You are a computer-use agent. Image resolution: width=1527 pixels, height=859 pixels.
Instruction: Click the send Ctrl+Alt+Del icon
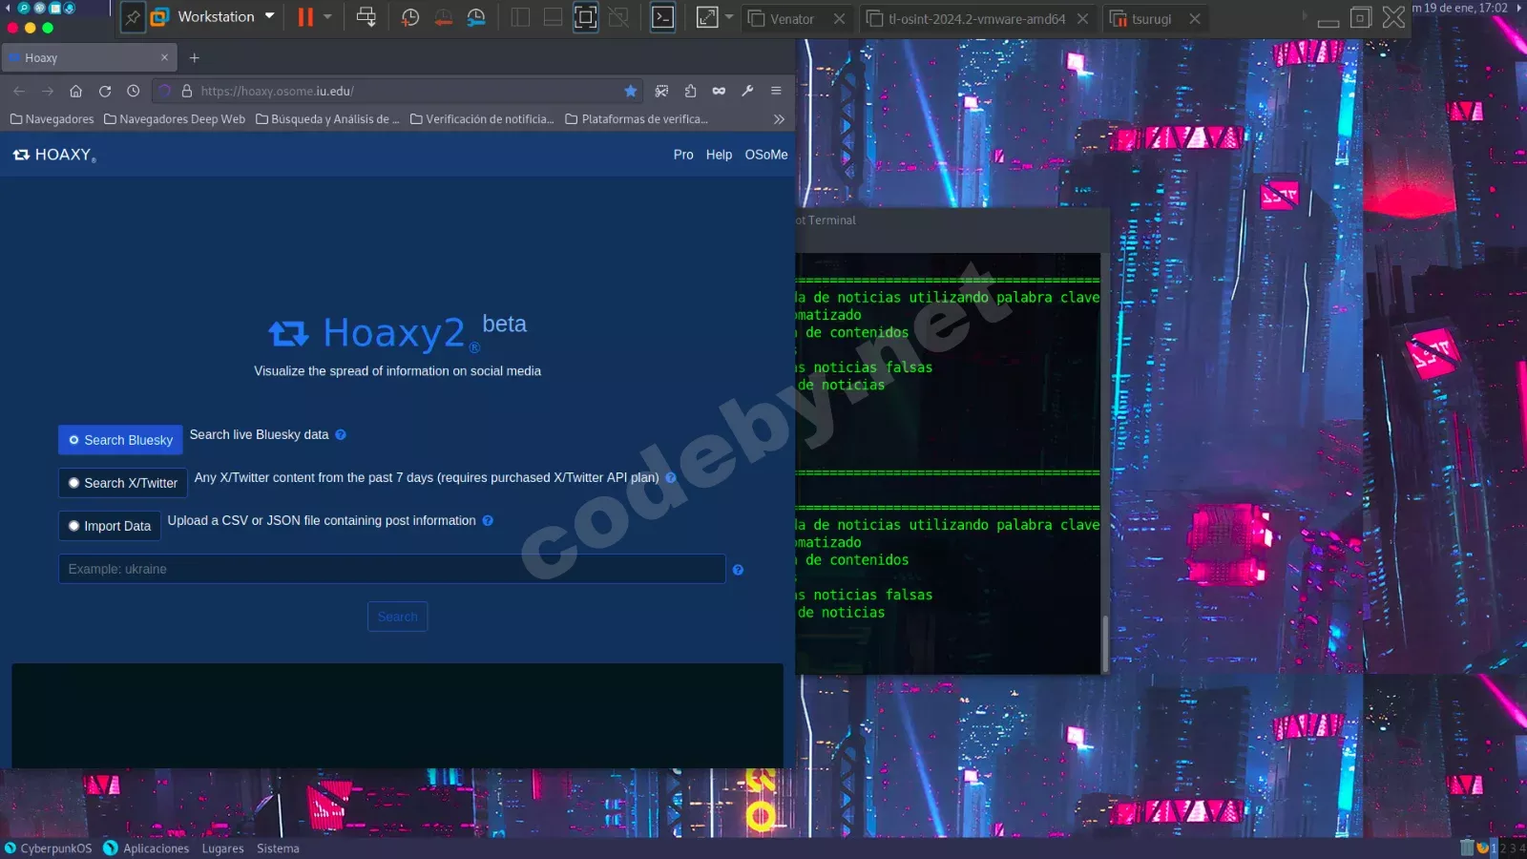point(366,17)
